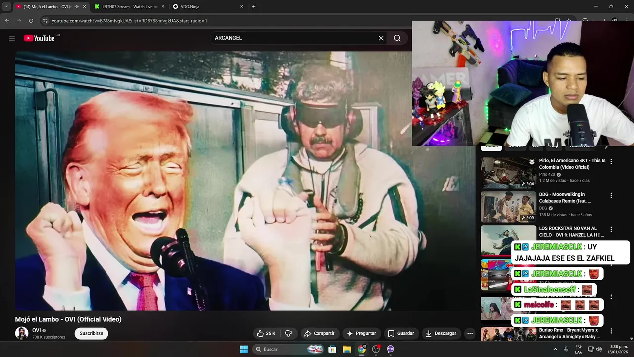Expand Chrome tab search dropdown
Screen dimensions: 634x357
[x=6, y=6]
